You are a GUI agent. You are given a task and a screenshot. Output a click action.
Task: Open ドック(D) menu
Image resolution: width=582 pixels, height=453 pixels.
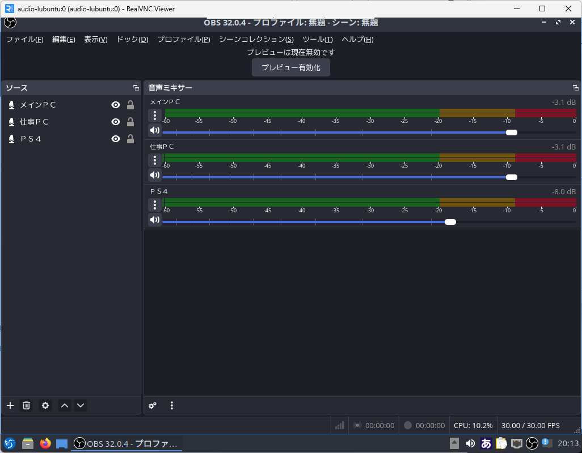[133, 39]
